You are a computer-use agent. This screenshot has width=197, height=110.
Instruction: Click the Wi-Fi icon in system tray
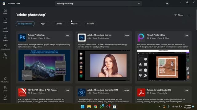tap(173, 107)
